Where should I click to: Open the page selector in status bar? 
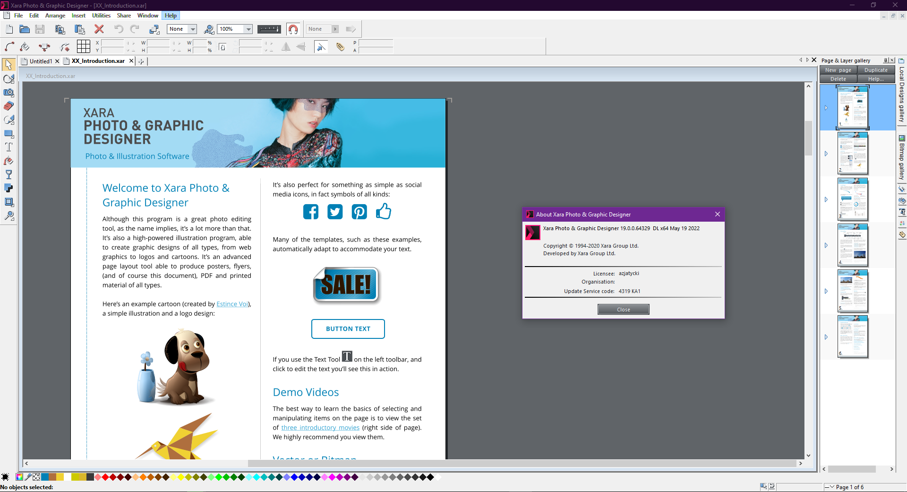pyautogui.click(x=850, y=487)
